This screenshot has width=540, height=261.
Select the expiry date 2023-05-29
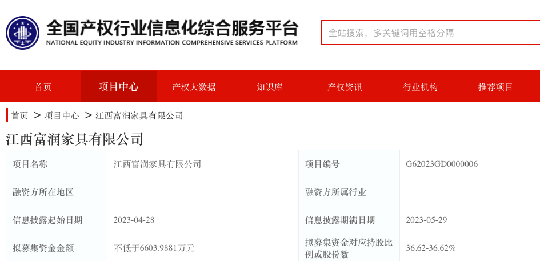(426, 220)
